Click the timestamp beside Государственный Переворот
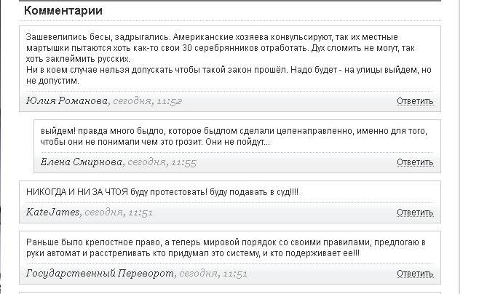The width and height of the screenshot is (487, 294). click(213, 274)
